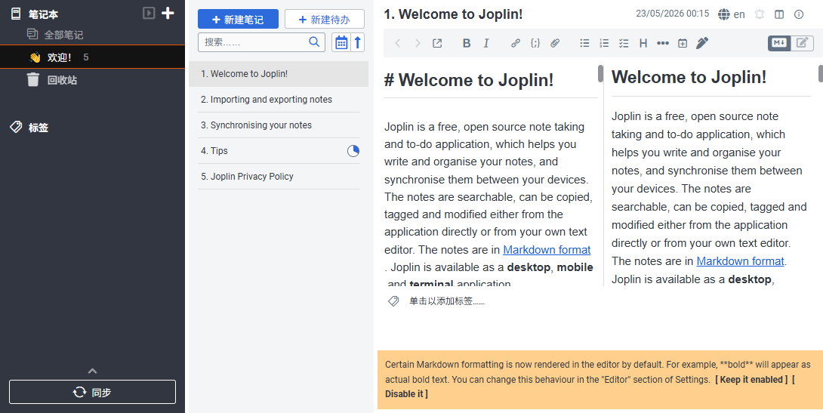Click the editor pane scrollbar thumb

click(x=600, y=74)
